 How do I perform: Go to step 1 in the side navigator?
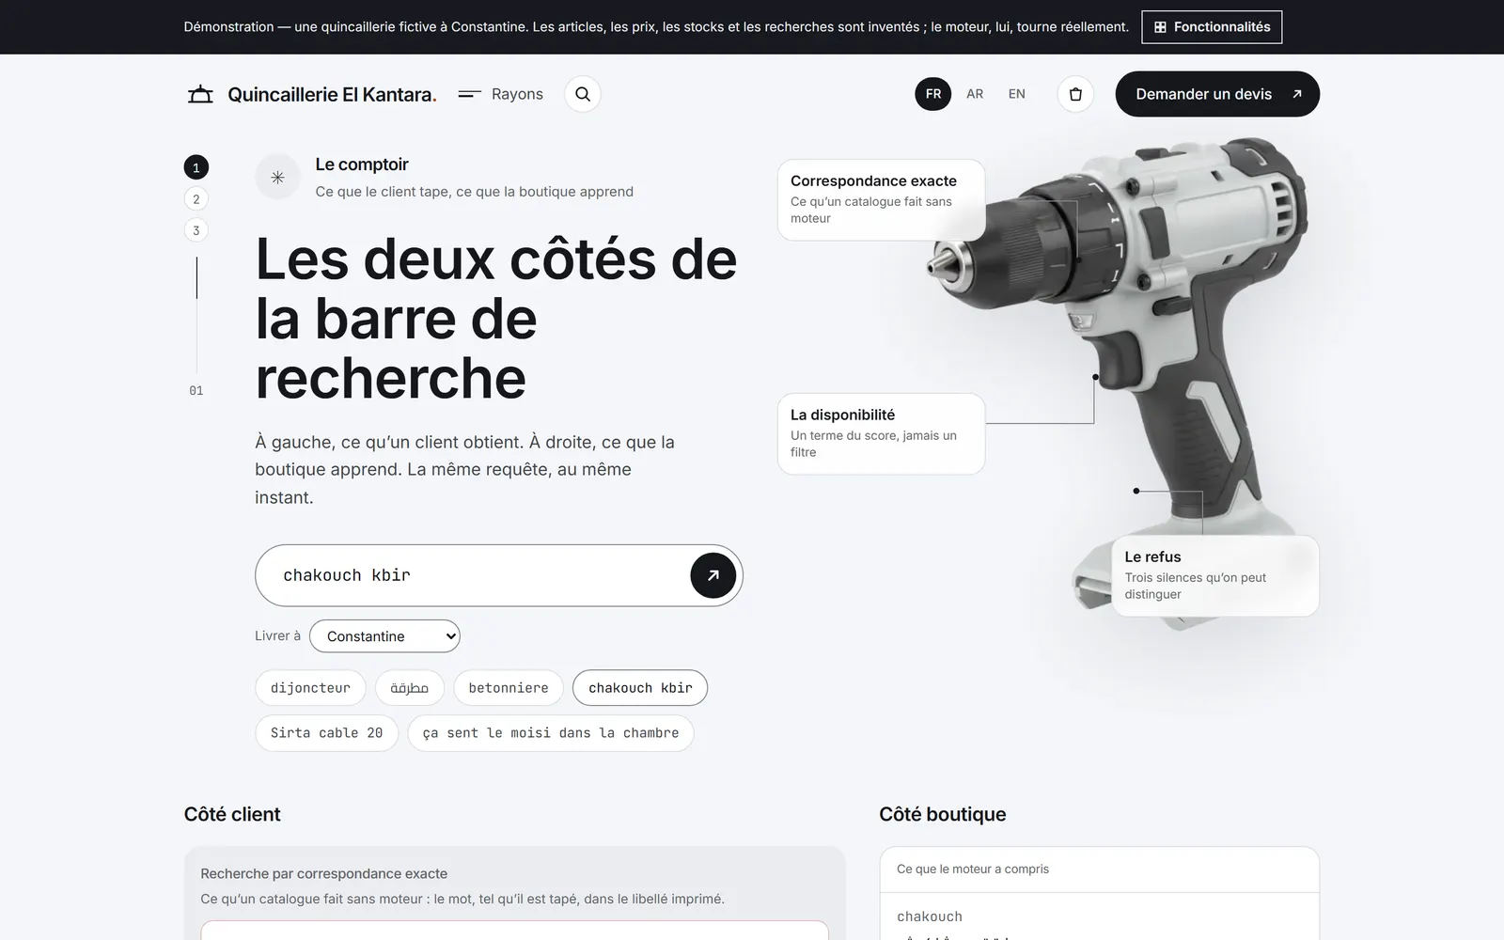click(196, 167)
